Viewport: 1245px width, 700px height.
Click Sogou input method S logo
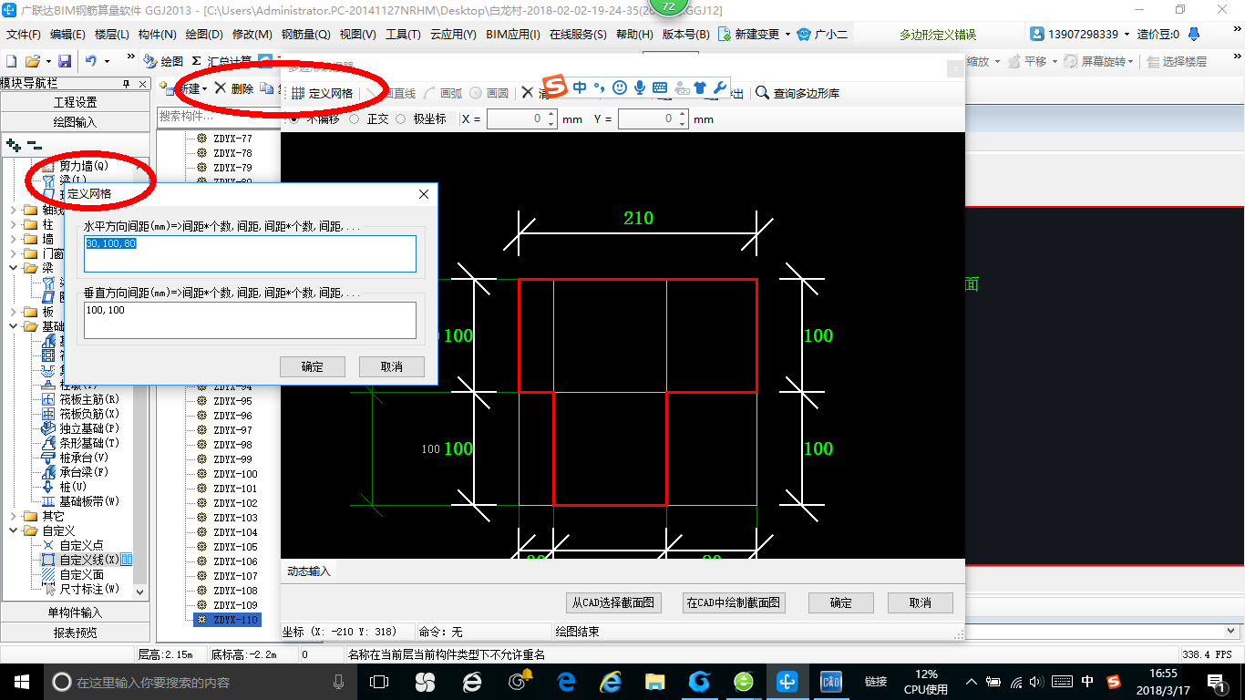pyautogui.click(x=555, y=87)
